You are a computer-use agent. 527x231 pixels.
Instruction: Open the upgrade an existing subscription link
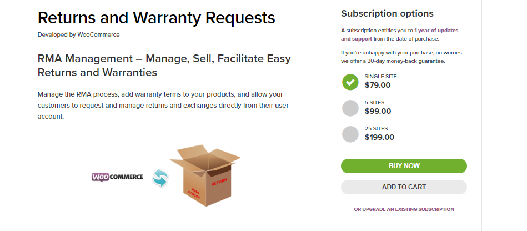click(404, 209)
